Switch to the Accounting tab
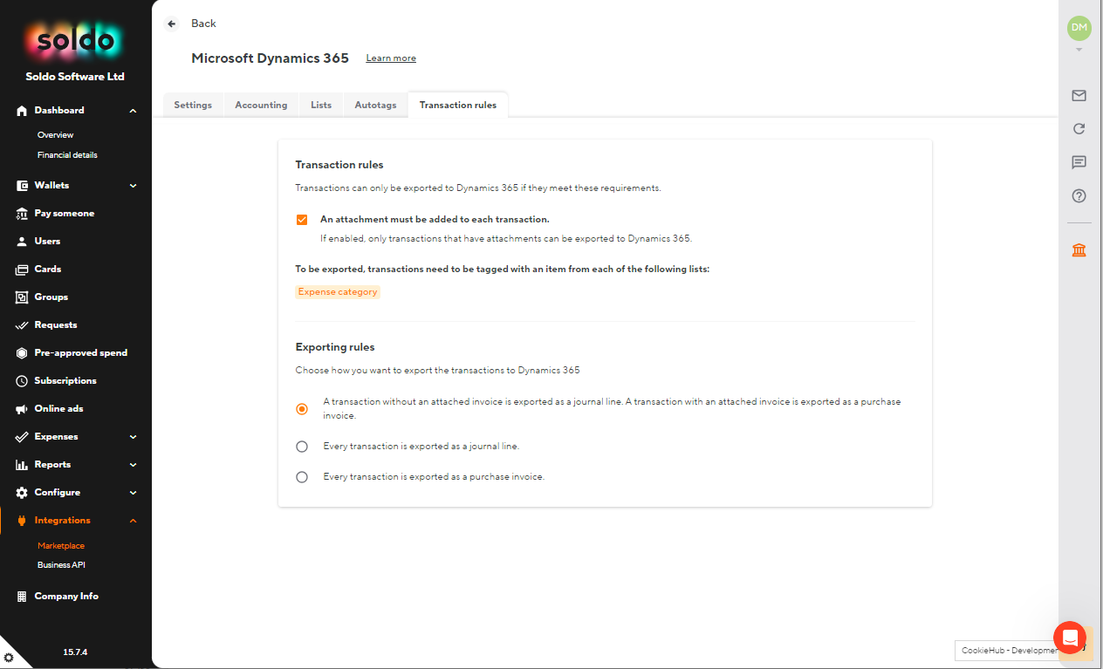The width and height of the screenshot is (1103, 669). click(x=261, y=105)
